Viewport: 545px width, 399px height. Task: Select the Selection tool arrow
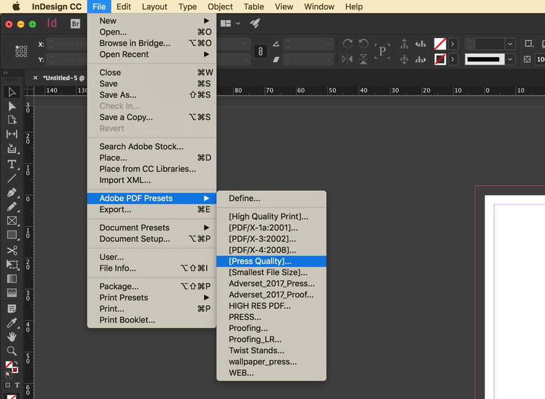tap(12, 92)
